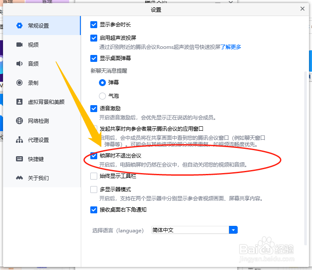The image size is (312, 270).
Task: Toggle 启用超声波投屏 checkbox
Action: point(94,38)
